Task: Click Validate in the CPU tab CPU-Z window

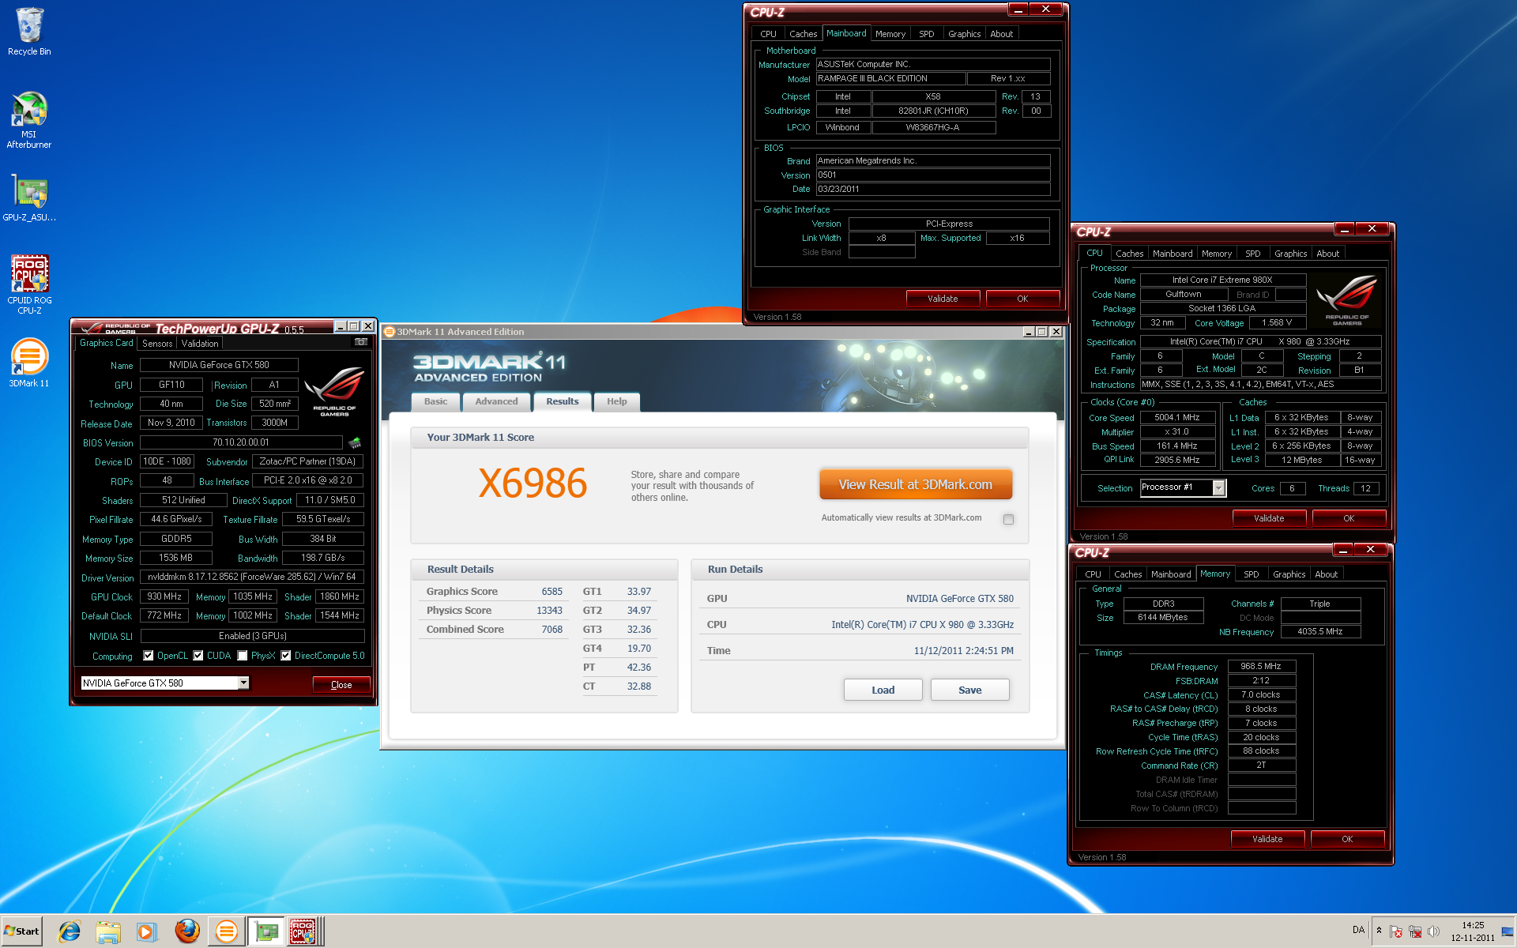Action: tap(1269, 518)
